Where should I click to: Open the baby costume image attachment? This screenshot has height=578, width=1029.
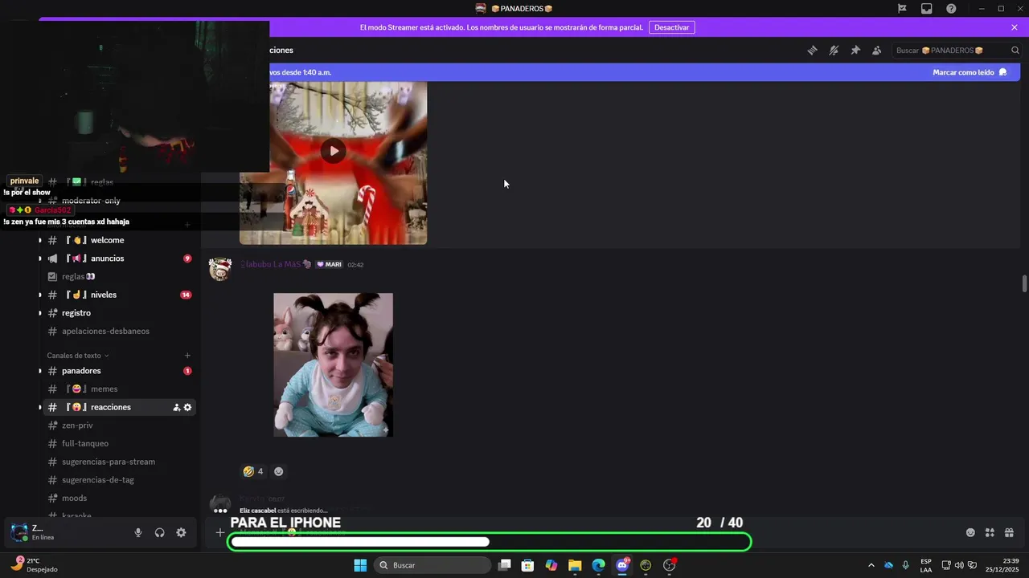point(333,364)
